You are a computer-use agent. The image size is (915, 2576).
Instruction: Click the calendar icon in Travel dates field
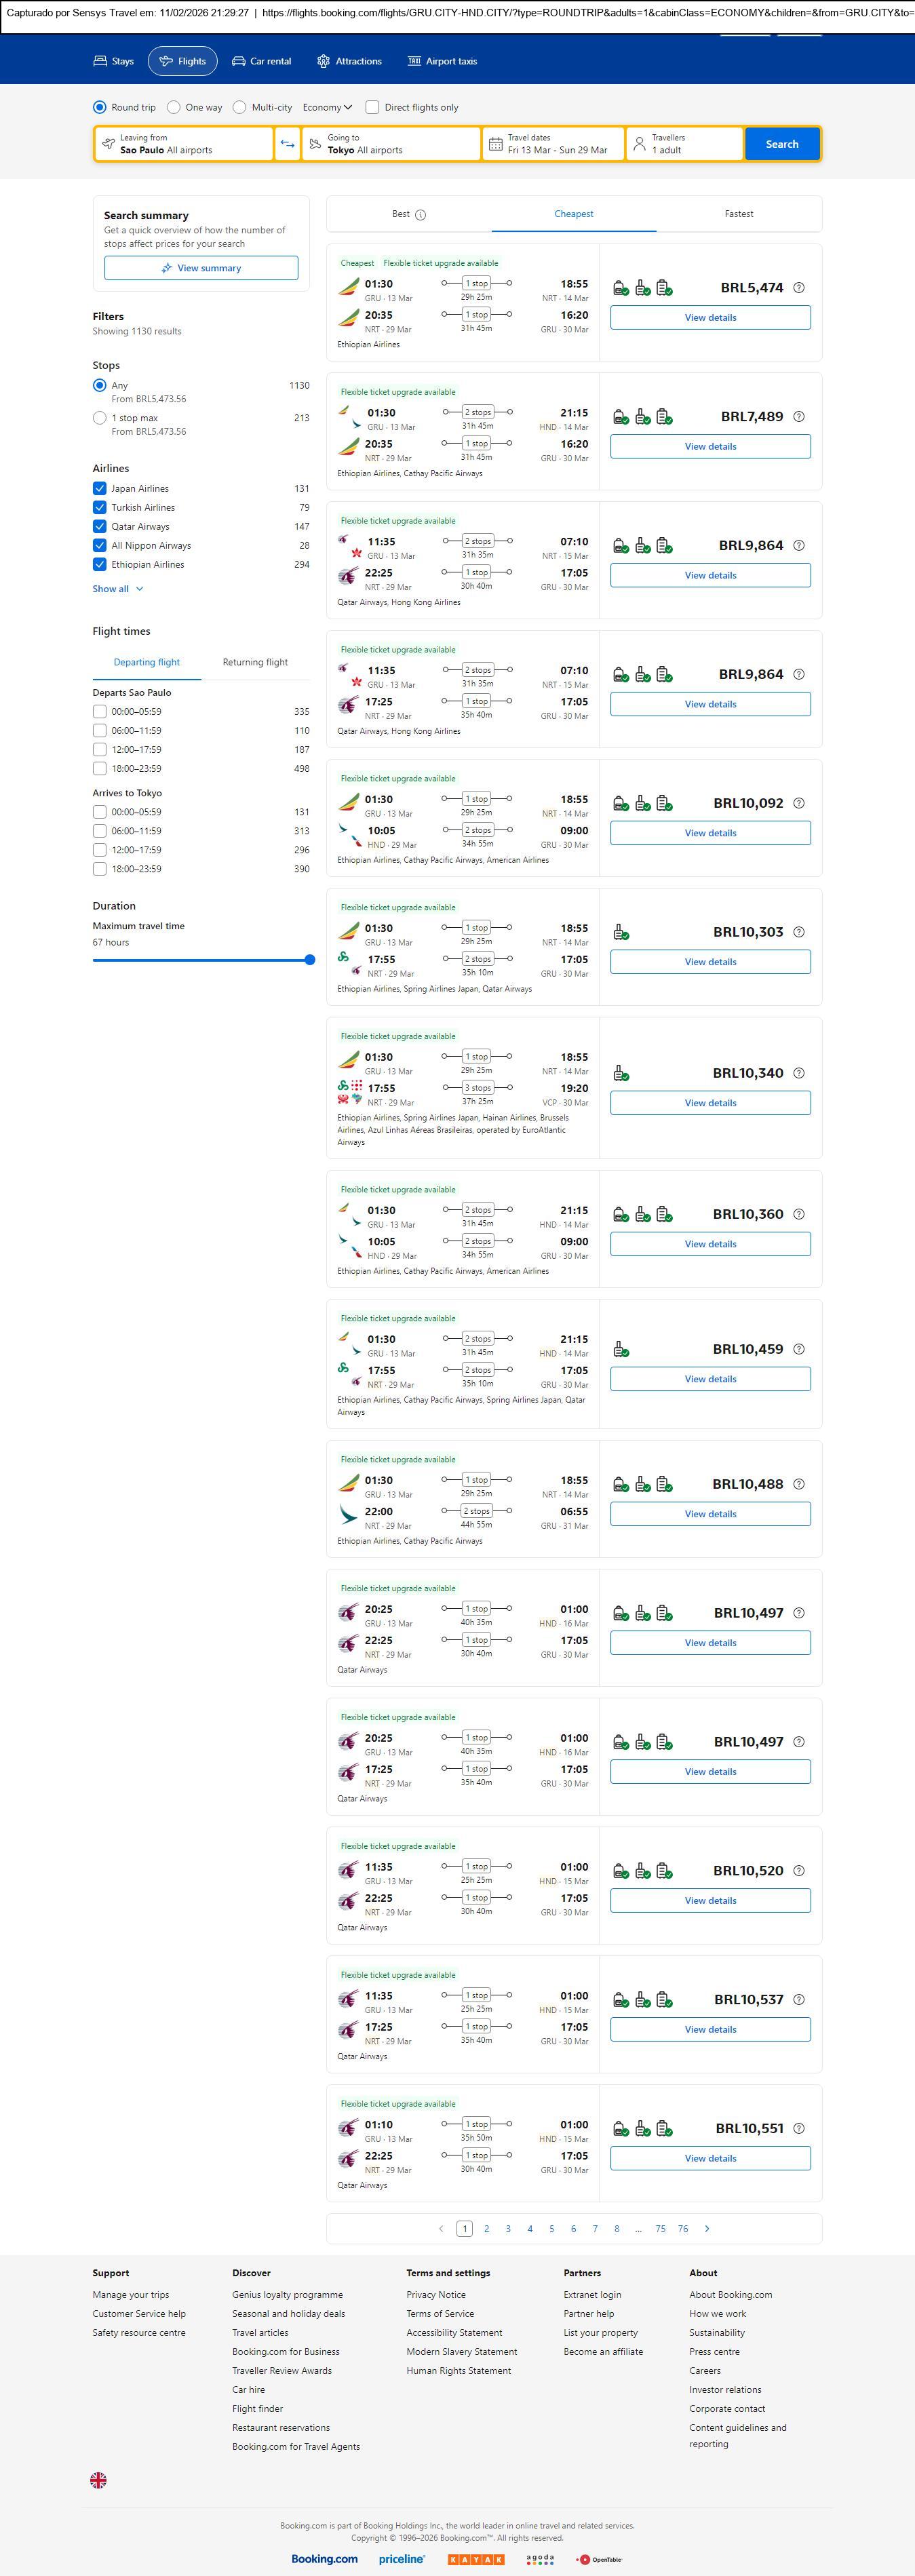tap(495, 144)
